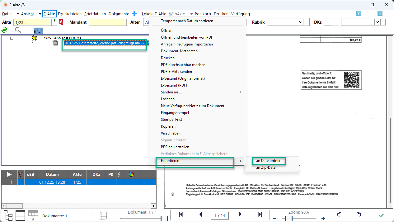
Task: Expand the Senden an submenu
Action: (x=240, y=92)
